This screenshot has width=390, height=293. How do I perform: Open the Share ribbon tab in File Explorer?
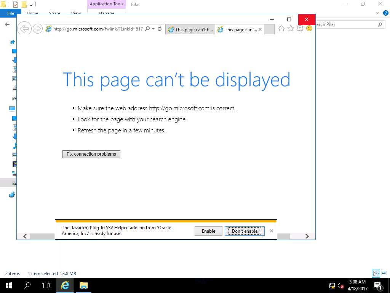[54, 13]
